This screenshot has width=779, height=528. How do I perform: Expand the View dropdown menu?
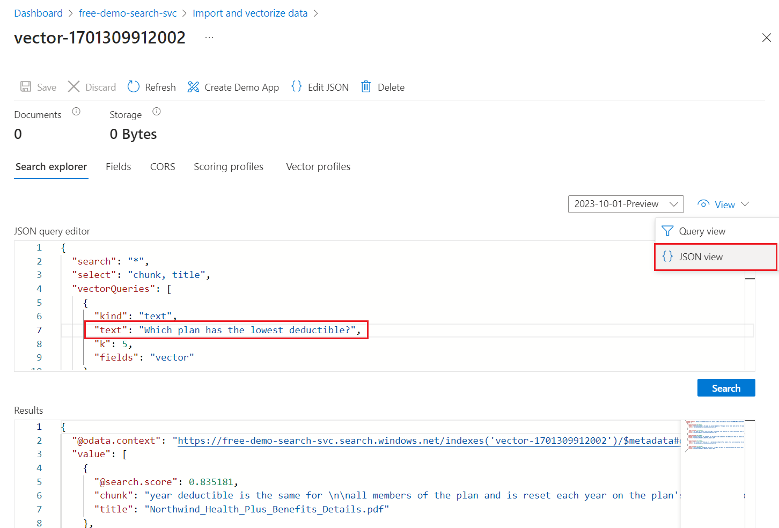723,204
